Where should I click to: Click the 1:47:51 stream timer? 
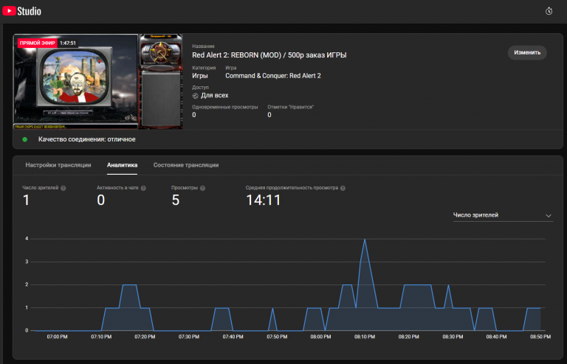[68, 43]
